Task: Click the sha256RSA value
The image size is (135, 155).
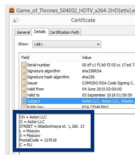Action: pyautogui.click(x=92, y=71)
